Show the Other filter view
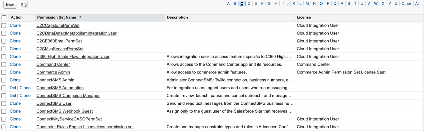The width and height of the screenshot is (424, 132). point(406,3)
